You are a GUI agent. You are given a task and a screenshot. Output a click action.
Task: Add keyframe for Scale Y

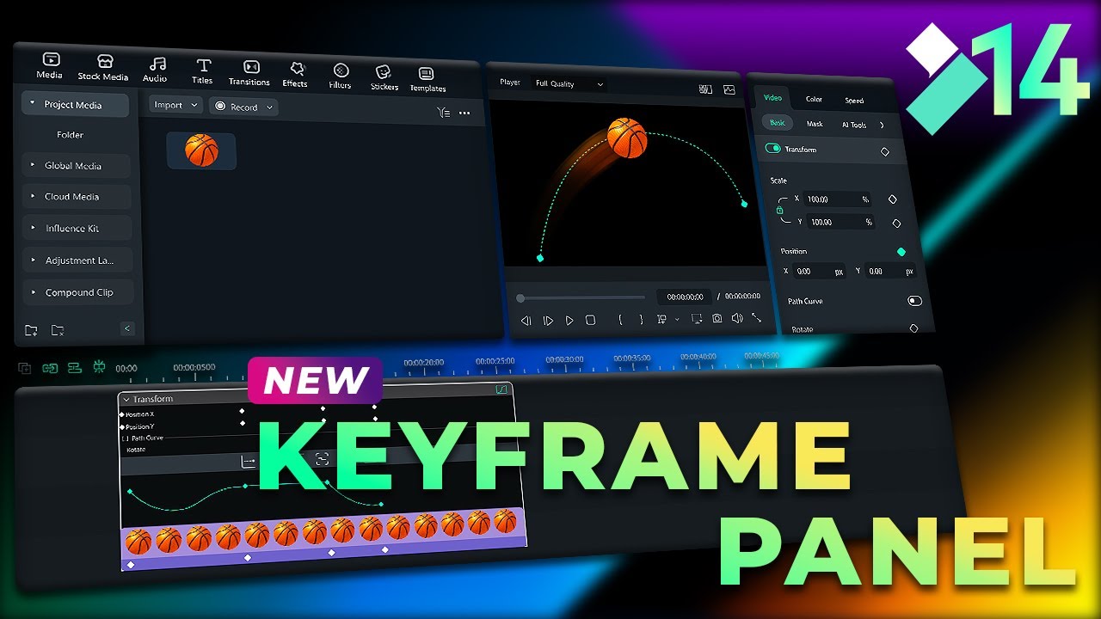(x=896, y=224)
